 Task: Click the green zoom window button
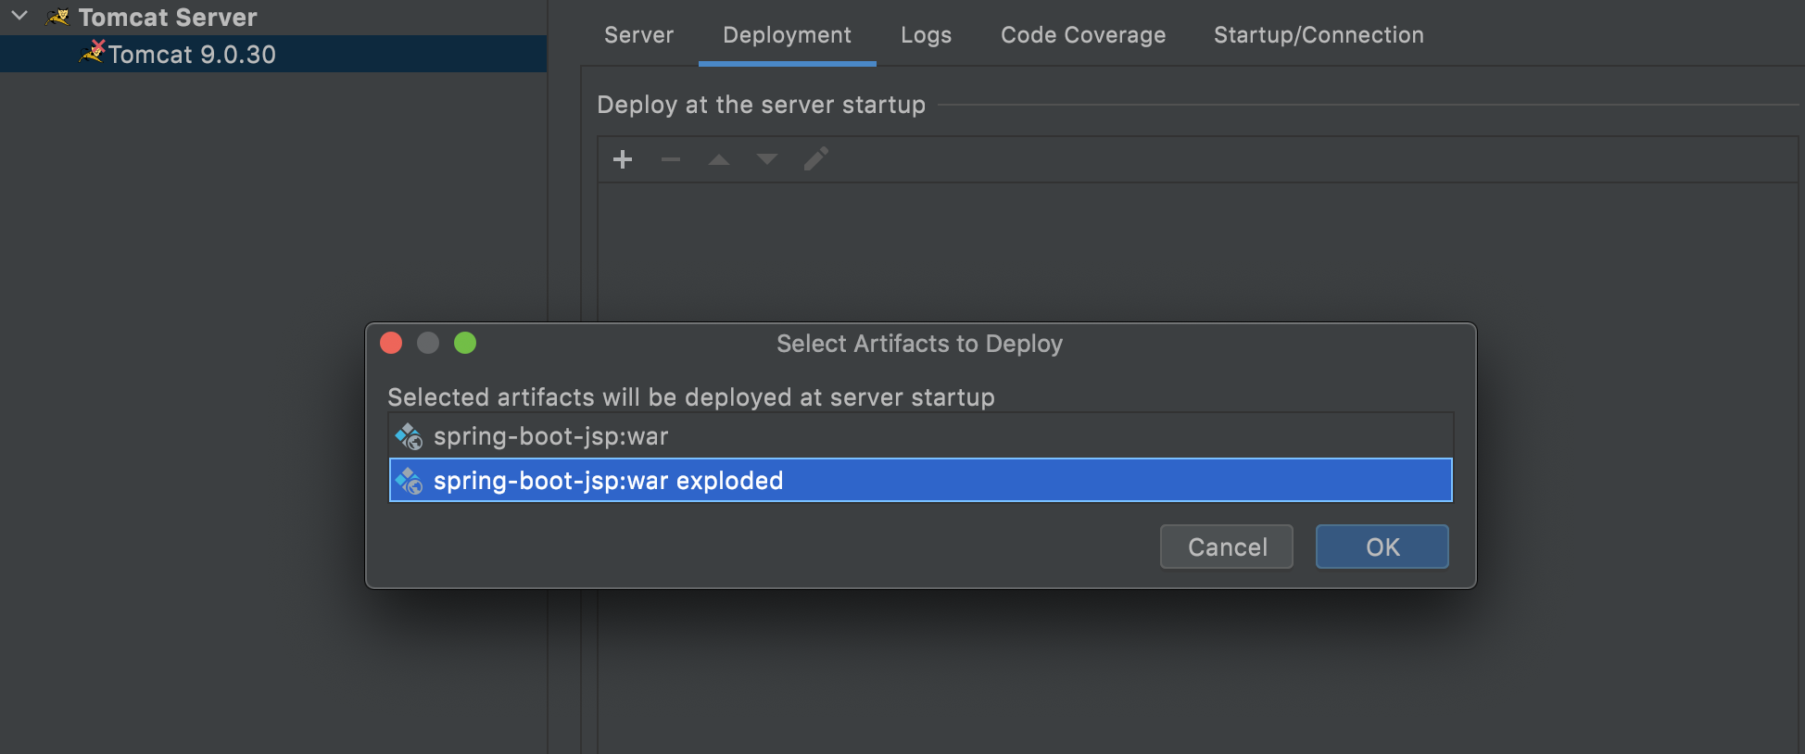[465, 343]
